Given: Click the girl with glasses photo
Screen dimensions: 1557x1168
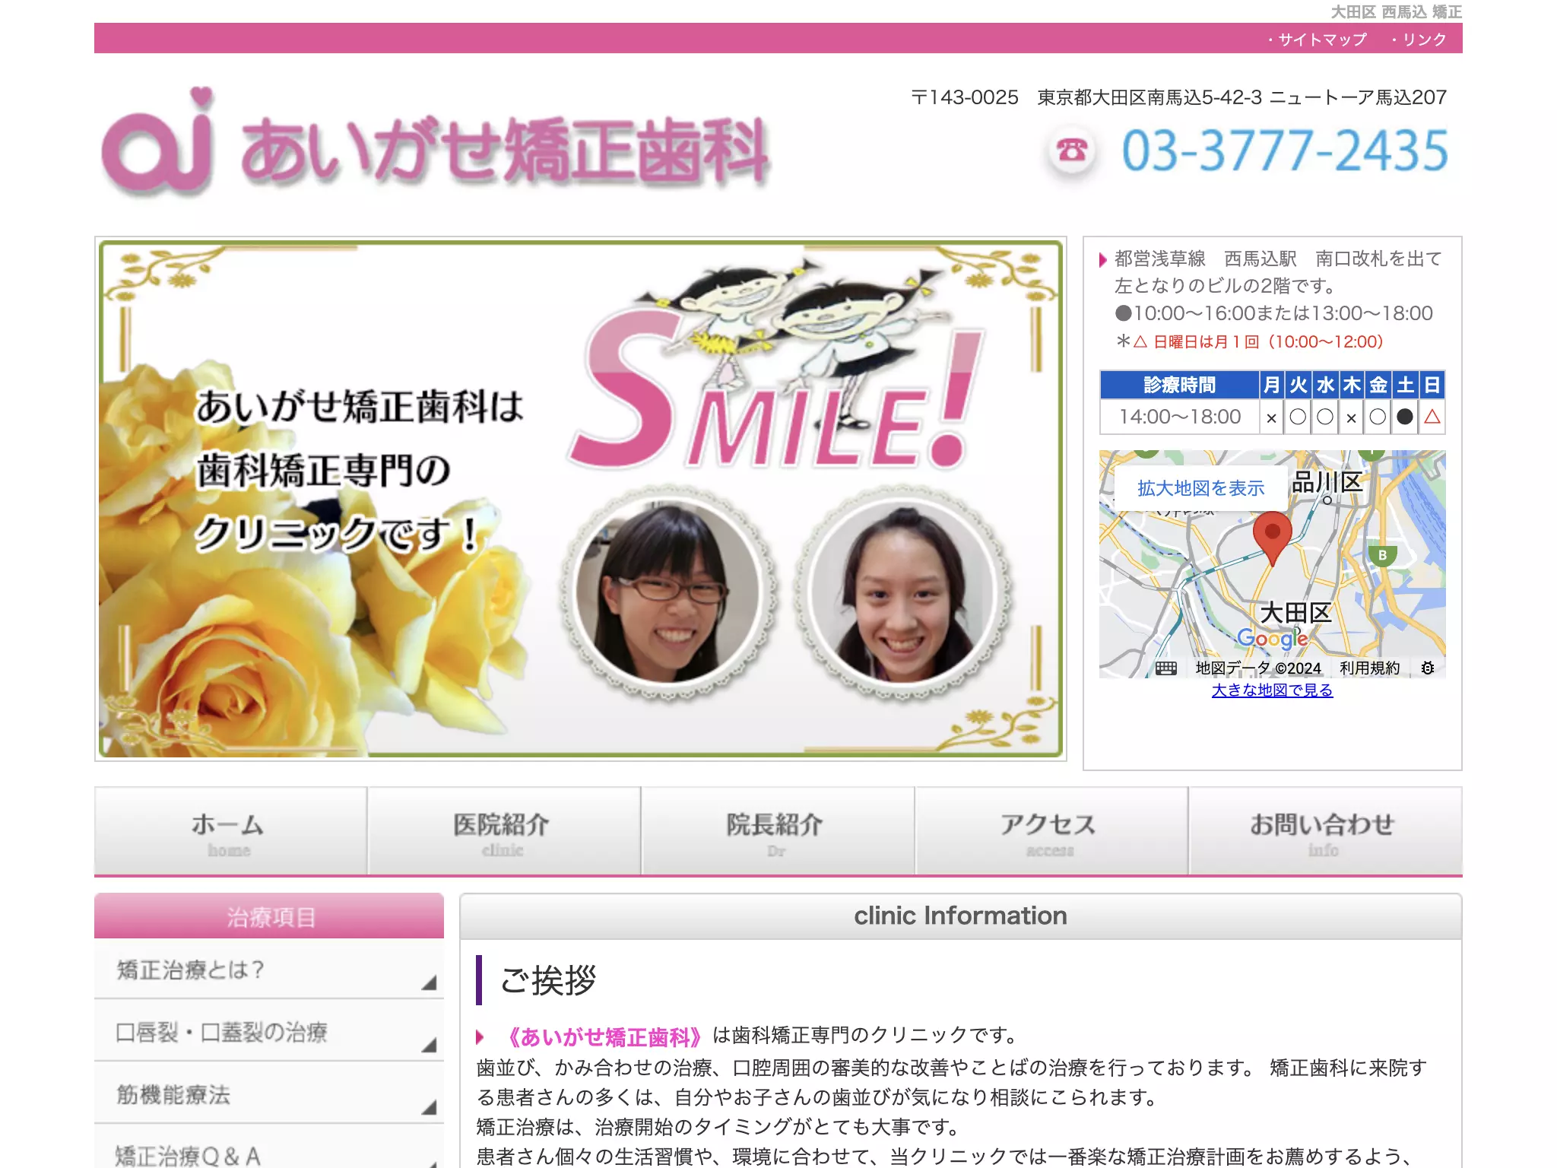Looking at the screenshot, I should pyautogui.click(x=668, y=592).
